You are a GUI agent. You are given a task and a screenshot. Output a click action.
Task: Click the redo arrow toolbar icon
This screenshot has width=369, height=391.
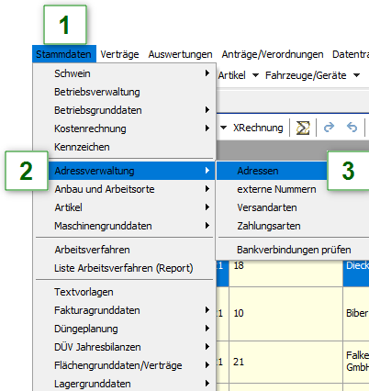point(329,128)
